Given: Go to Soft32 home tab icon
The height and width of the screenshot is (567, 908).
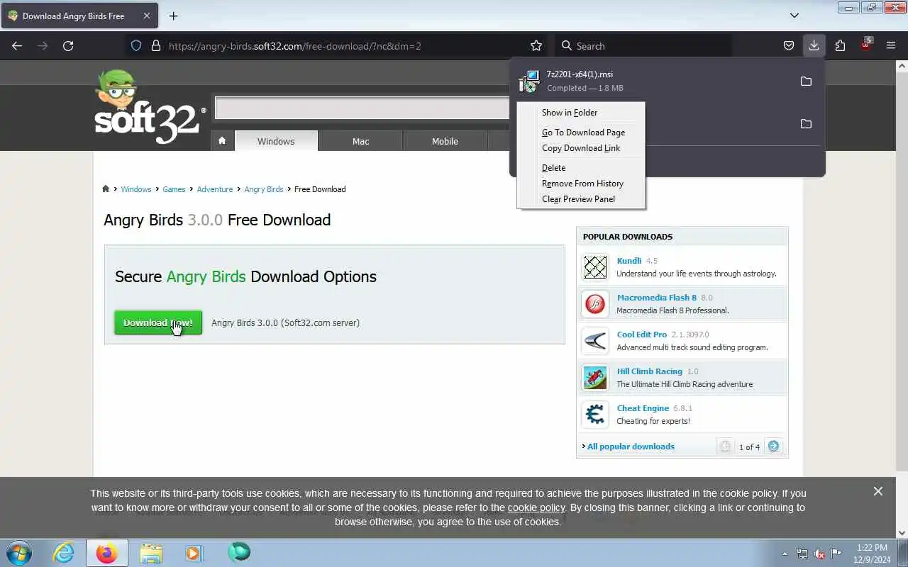Looking at the screenshot, I should tap(222, 141).
